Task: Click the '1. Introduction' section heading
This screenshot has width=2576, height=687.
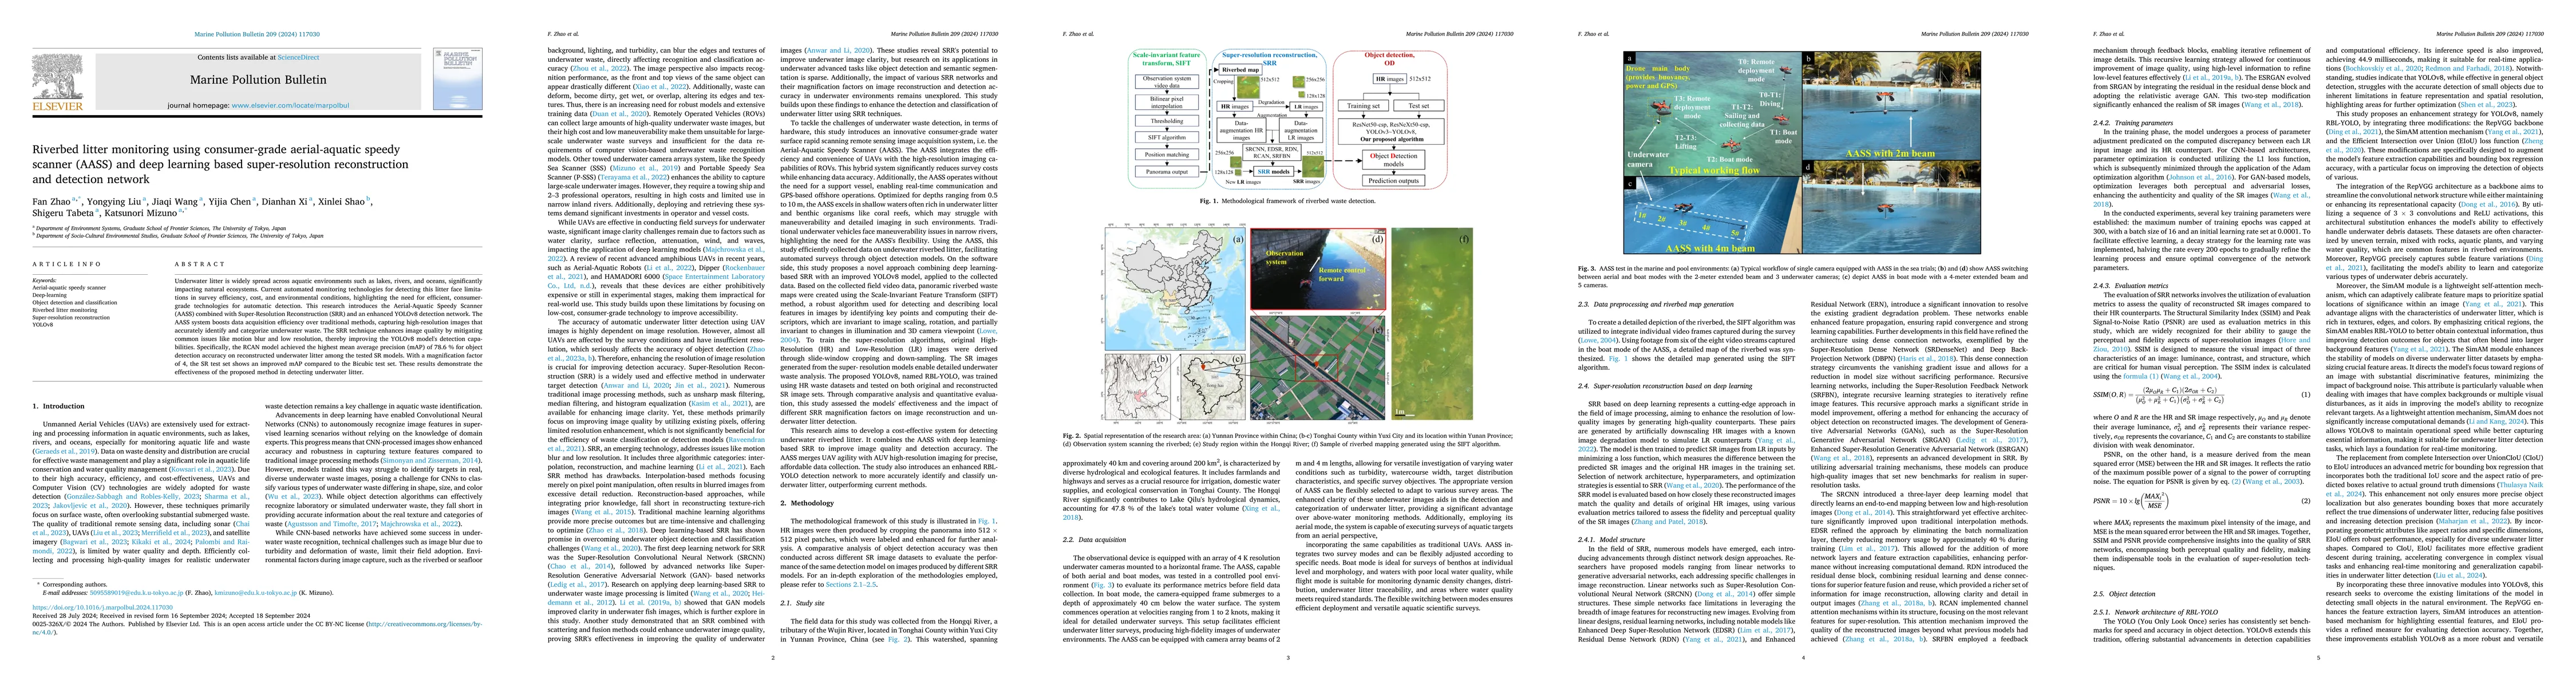Action: click(x=59, y=406)
